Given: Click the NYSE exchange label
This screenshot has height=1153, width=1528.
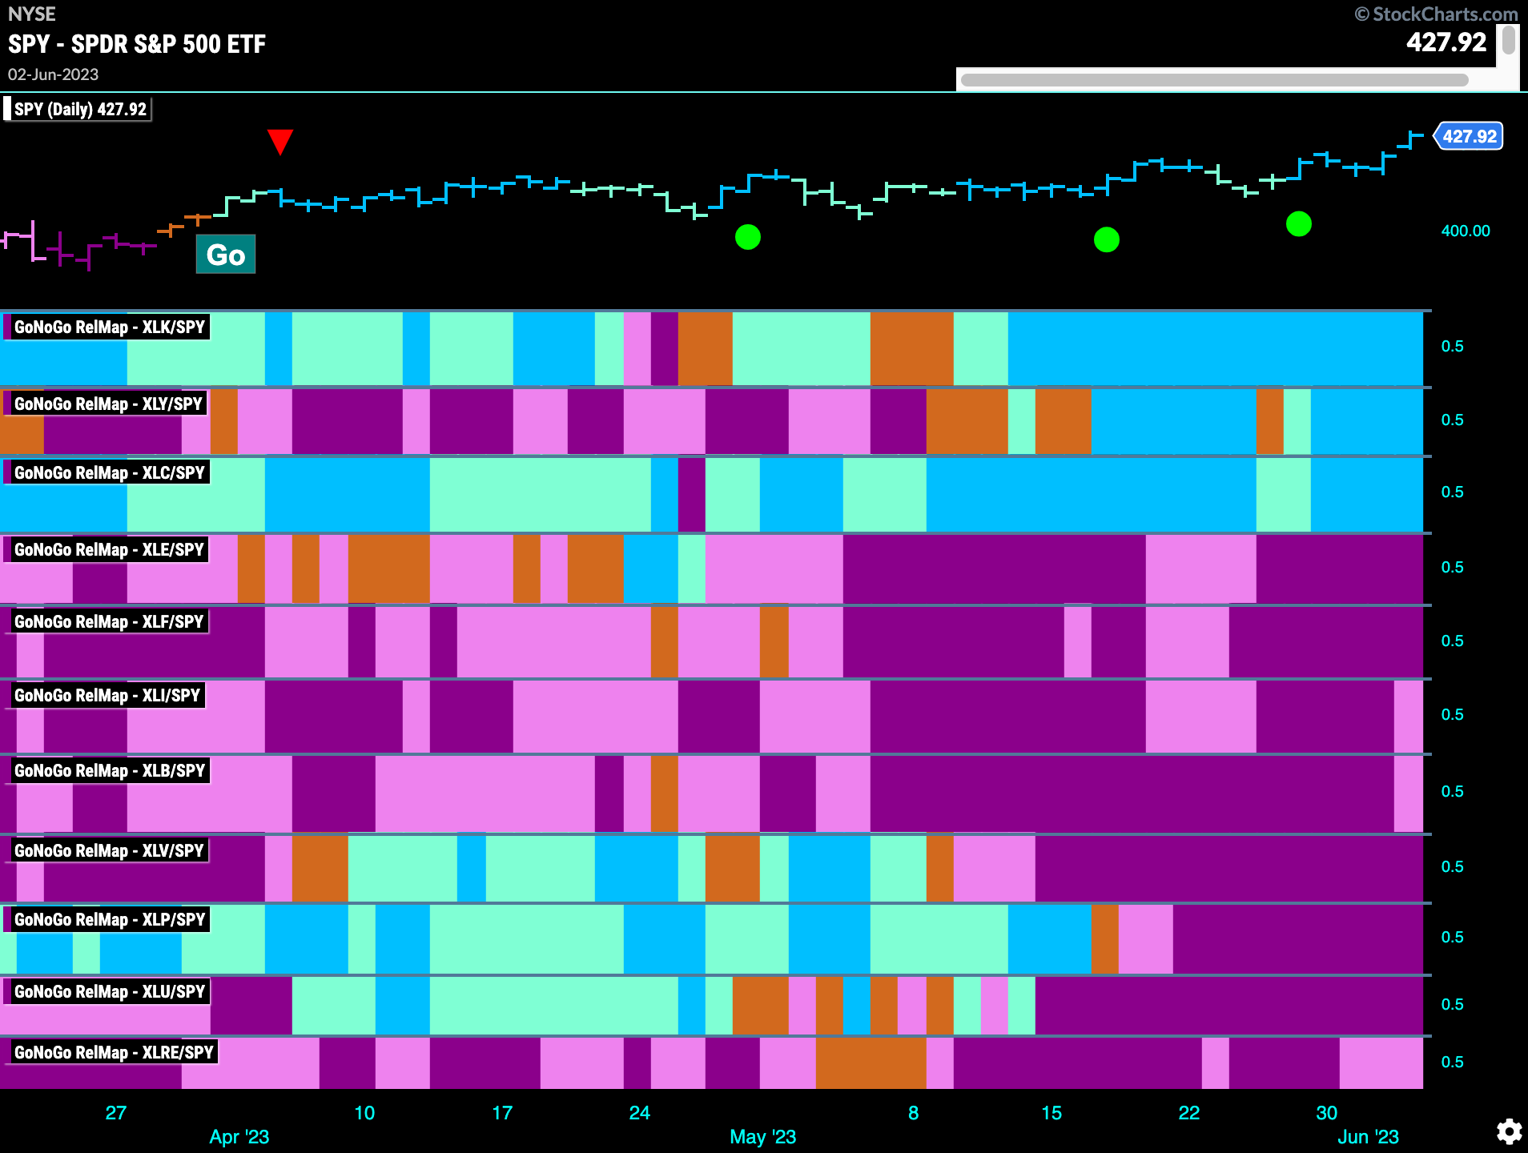Looking at the screenshot, I should [32, 14].
